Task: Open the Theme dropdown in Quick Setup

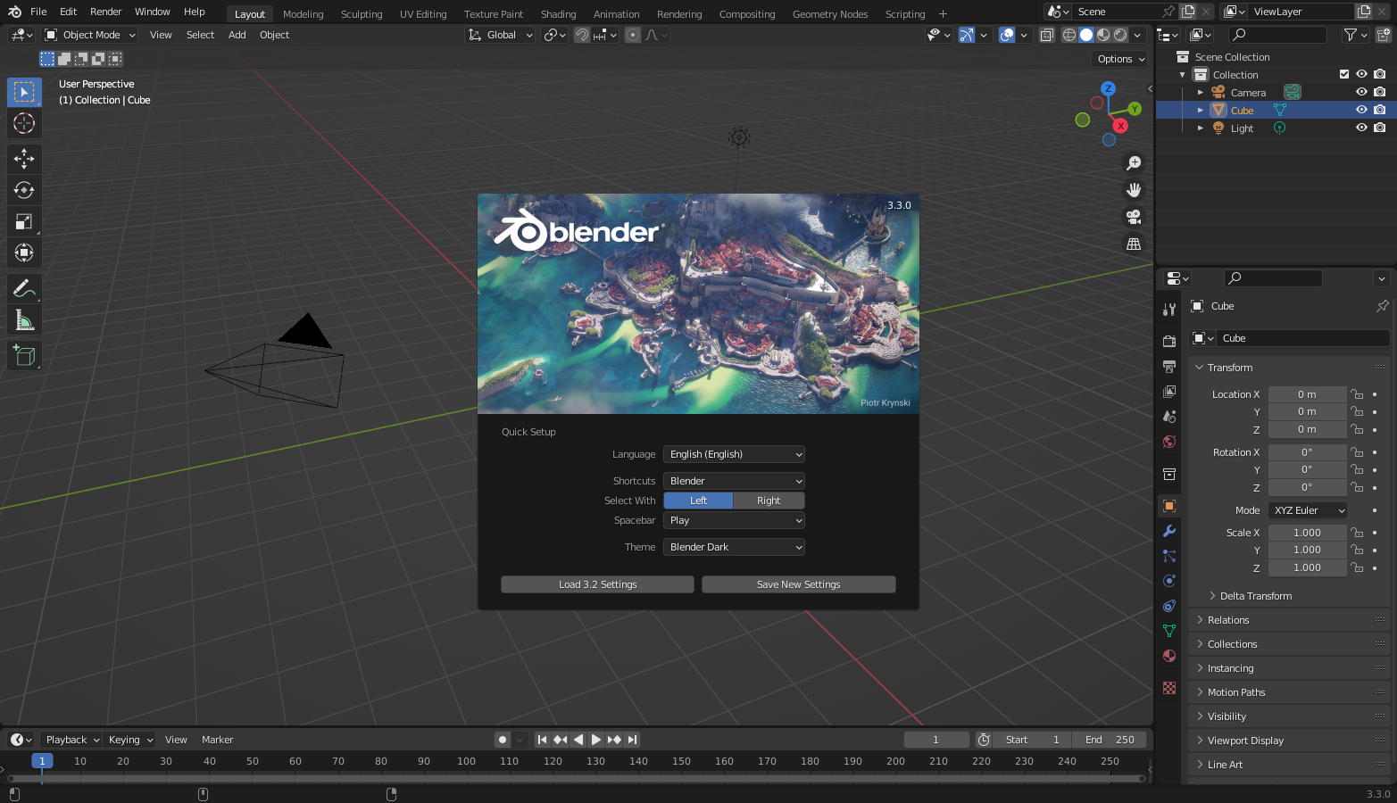Action: point(734,546)
